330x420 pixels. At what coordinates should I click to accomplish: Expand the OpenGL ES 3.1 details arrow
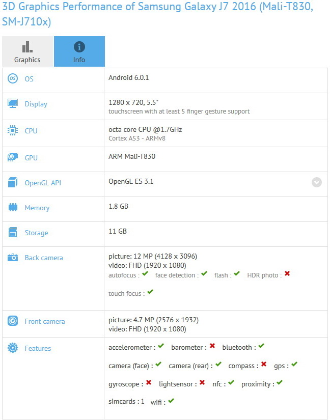point(317,182)
